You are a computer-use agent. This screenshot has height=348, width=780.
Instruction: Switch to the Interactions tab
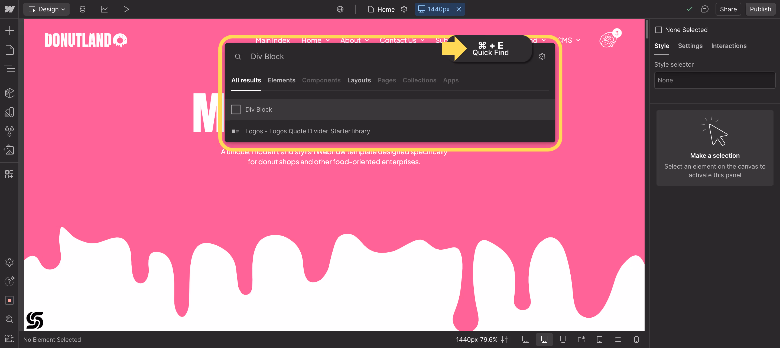(729, 46)
